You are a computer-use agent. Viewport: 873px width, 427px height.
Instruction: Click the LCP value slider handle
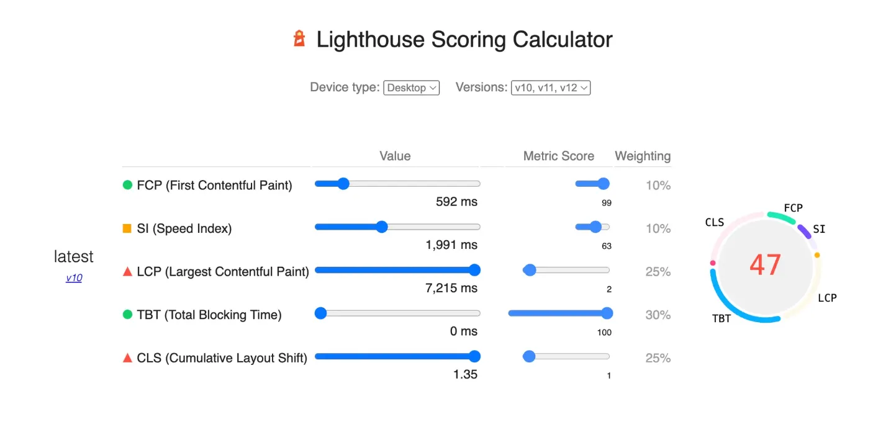(474, 270)
